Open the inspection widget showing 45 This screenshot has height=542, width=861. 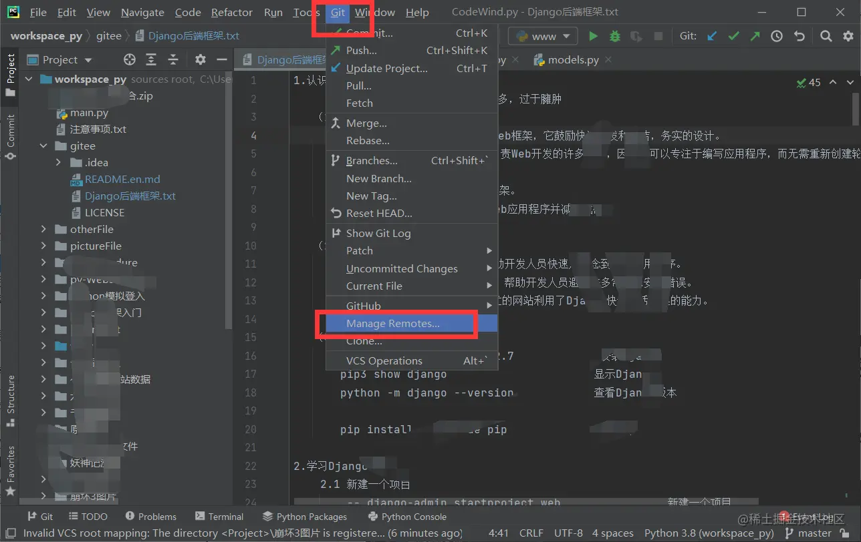coord(809,83)
